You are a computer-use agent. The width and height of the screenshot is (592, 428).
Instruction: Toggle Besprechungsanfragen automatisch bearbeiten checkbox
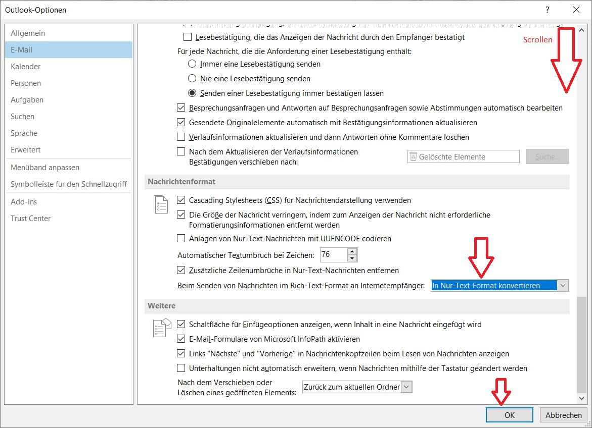pos(181,108)
